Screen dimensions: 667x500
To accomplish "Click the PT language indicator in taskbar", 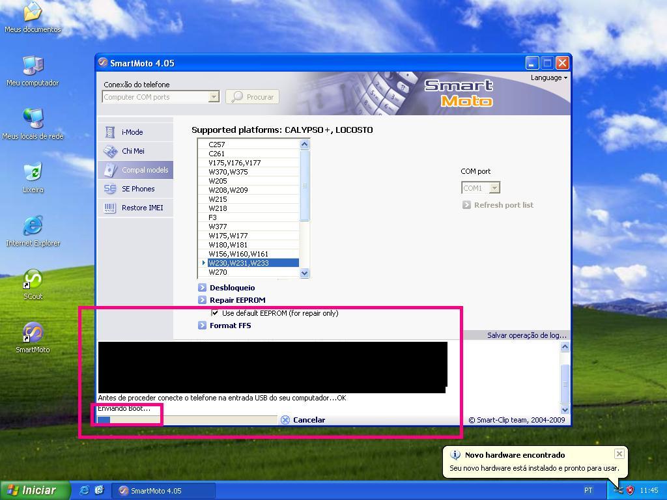I will 588,491.
